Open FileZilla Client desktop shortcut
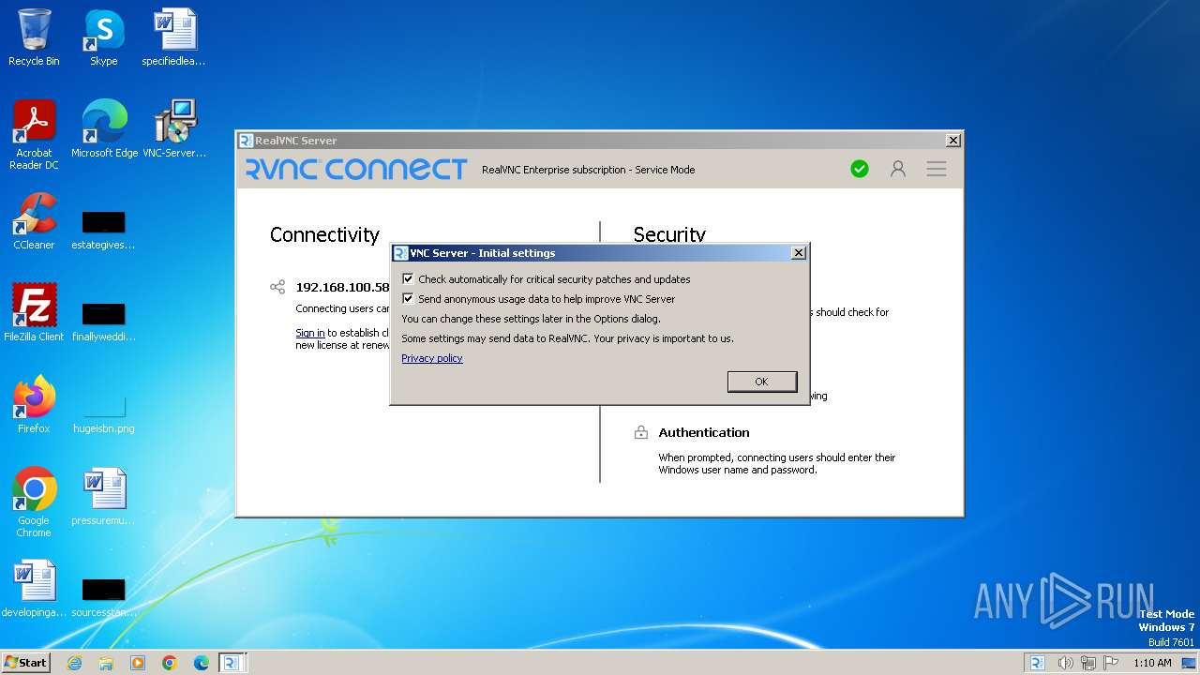The height and width of the screenshot is (675, 1200). 34,313
